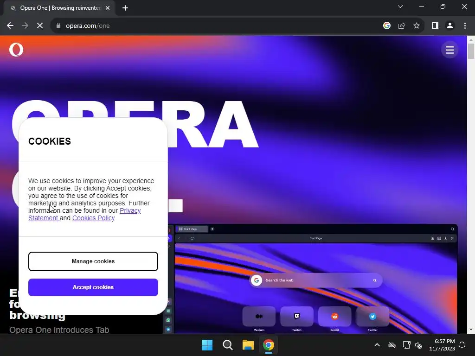Viewport: 475px width, 356px height.
Task: Click magnifier icon in mock search bar
Action: (375, 280)
